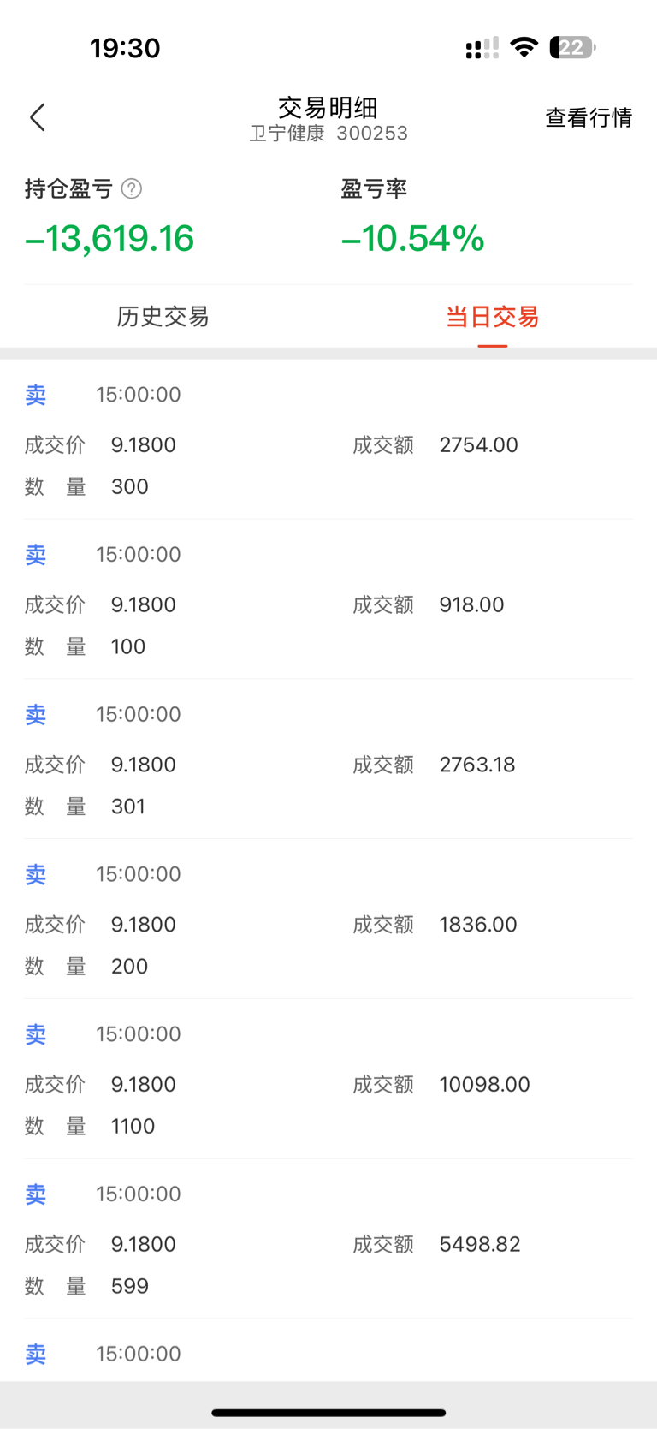The width and height of the screenshot is (657, 1429).
Task: Tap the battery indicator icon
Action: tap(572, 47)
